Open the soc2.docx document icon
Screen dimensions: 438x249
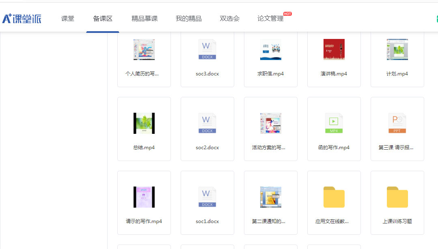tap(207, 123)
